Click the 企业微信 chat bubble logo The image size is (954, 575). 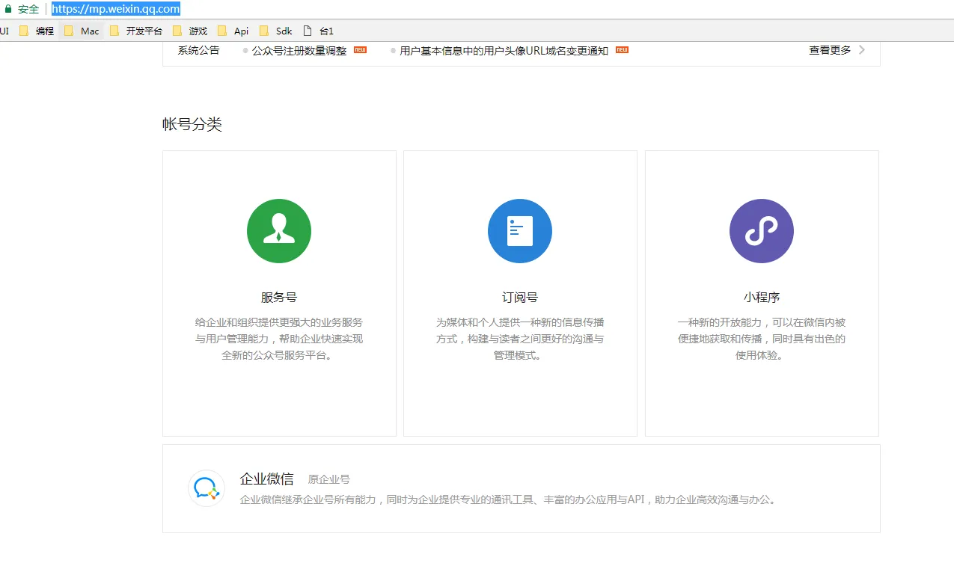tap(206, 488)
